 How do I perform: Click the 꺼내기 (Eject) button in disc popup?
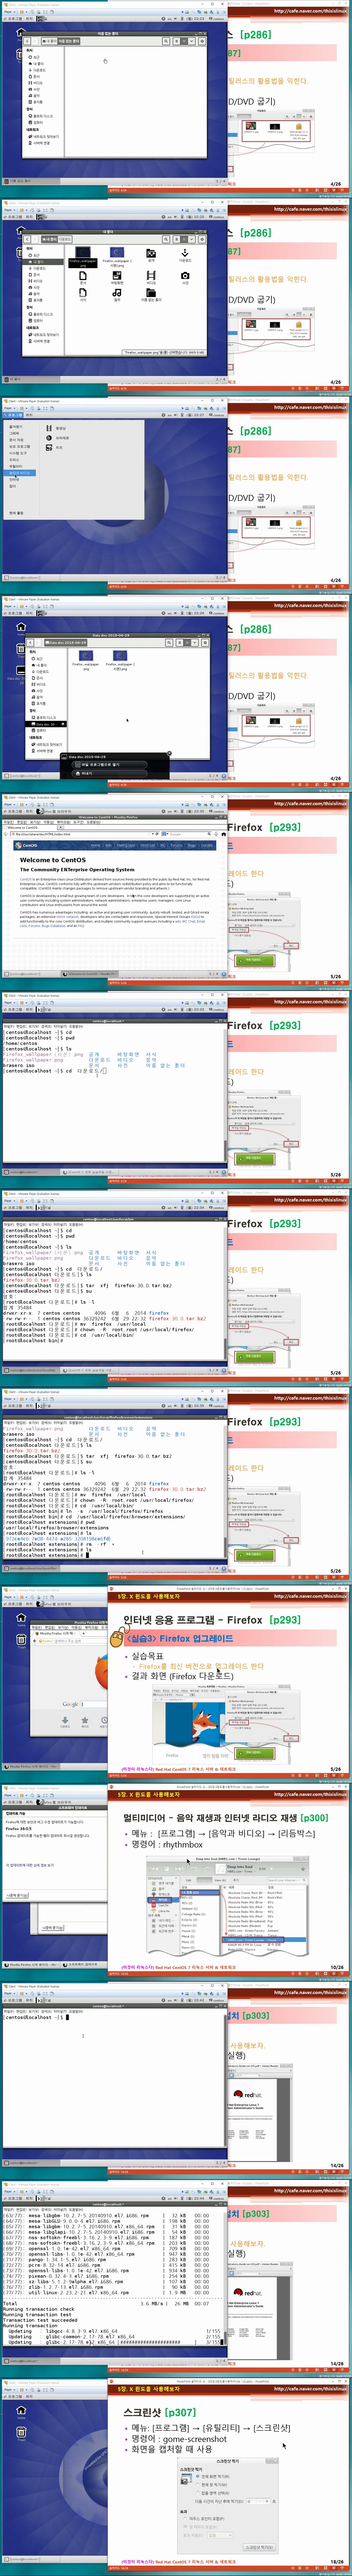point(85,773)
